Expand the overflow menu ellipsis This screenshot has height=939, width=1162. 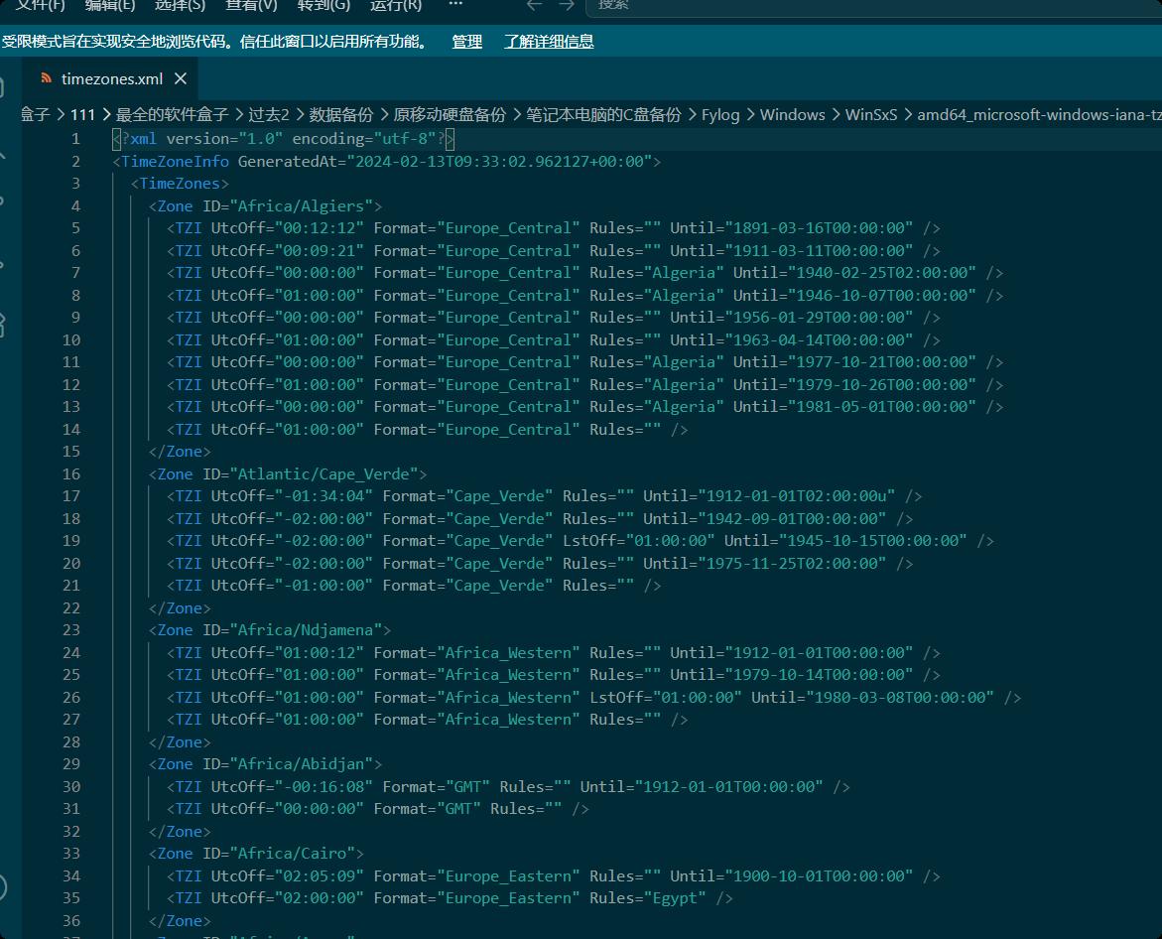[455, 4]
